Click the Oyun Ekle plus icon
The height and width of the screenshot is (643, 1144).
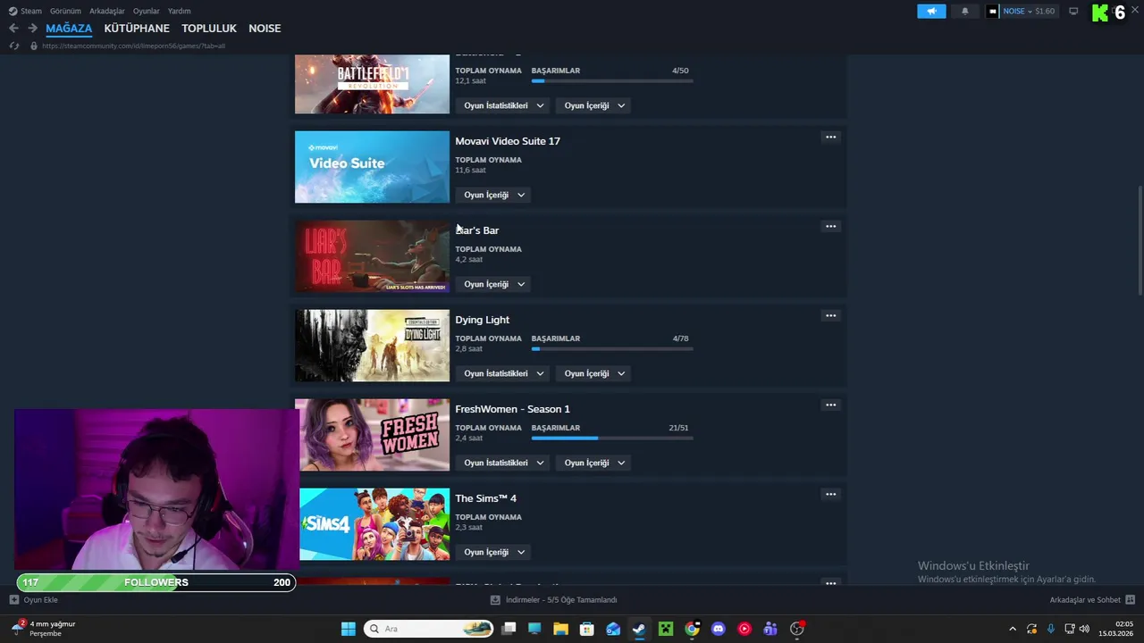13,600
